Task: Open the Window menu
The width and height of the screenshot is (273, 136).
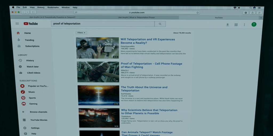Action: (66, 7)
